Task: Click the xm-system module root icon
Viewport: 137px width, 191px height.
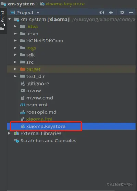Action: pyautogui.click(x=16, y=20)
